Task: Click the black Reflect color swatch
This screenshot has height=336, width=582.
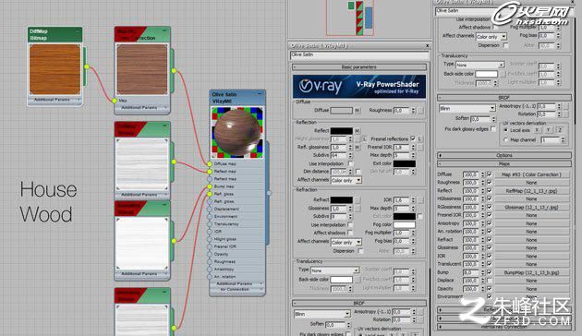Action: (x=342, y=131)
